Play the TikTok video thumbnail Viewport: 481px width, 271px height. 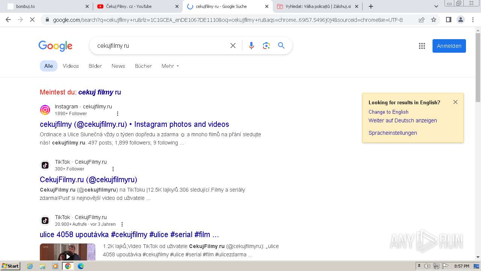coord(68,252)
